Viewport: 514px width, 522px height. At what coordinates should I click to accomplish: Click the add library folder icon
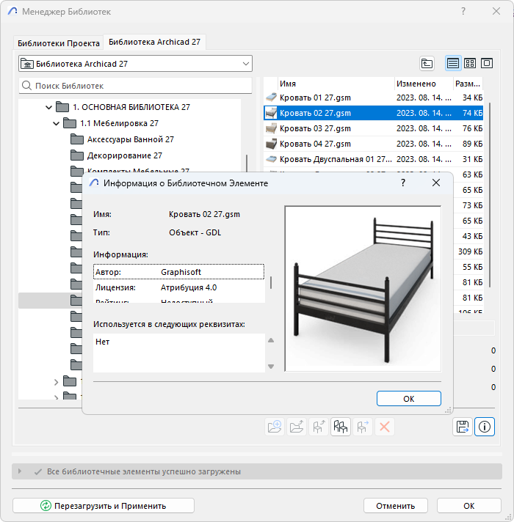pyautogui.click(x=275, y=427)
